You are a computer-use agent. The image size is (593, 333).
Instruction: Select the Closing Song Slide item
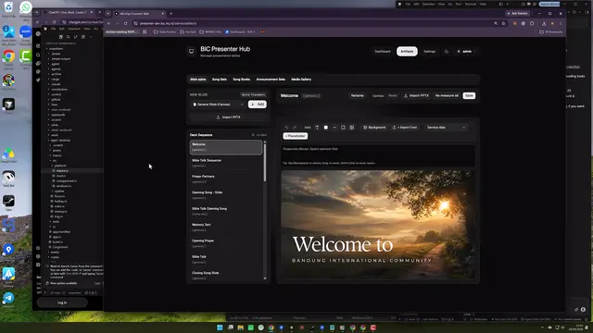click(x=226, y=276)
